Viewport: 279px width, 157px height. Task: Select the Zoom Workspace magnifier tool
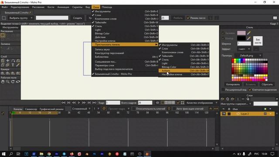pyautogui.click(x=8, y=82)
